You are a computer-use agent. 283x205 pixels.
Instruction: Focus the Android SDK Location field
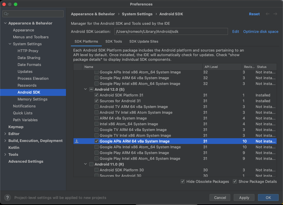171,32
